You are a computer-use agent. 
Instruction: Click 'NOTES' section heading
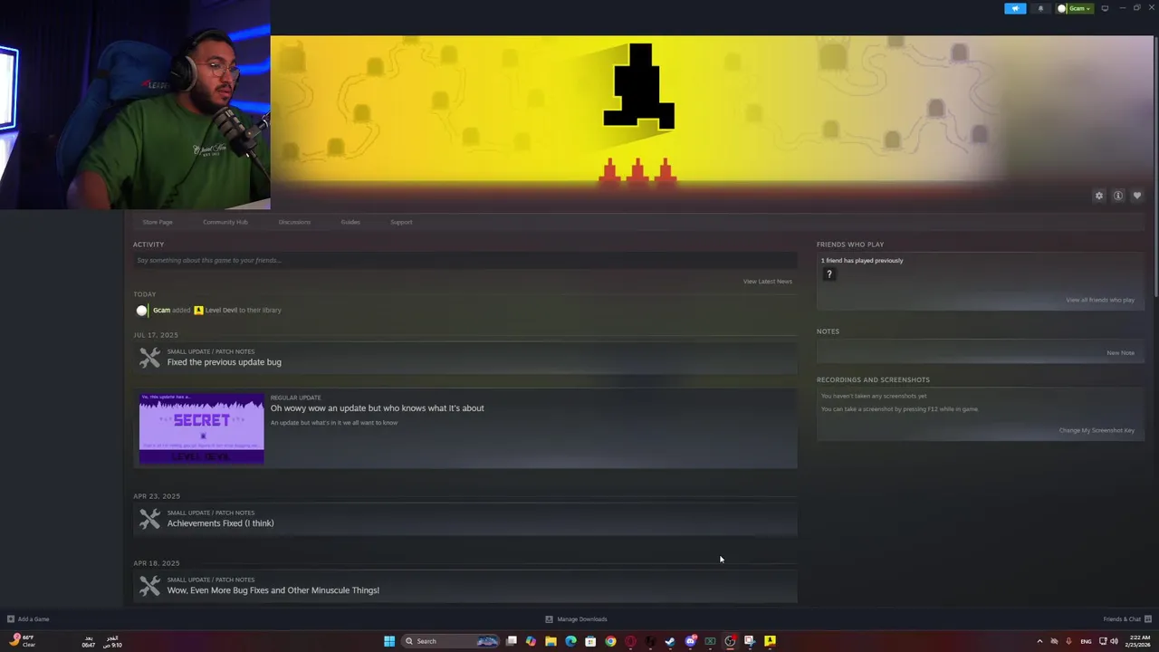click(x=828, y=331)
